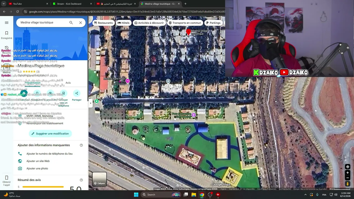Click the red Medina village touristique pin

pos(189,32)
